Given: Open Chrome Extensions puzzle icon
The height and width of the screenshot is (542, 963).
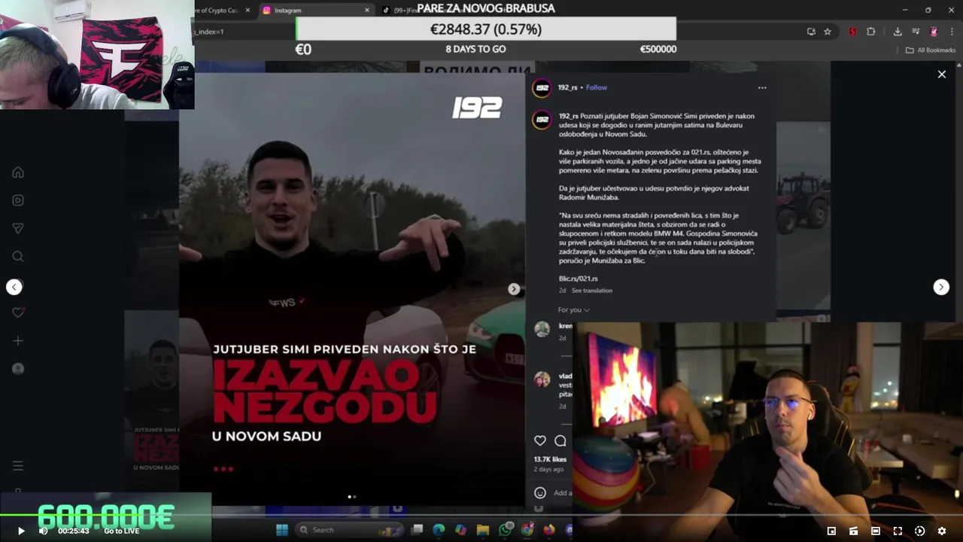Looking at the screenshot, I should [x=871, y=32].
